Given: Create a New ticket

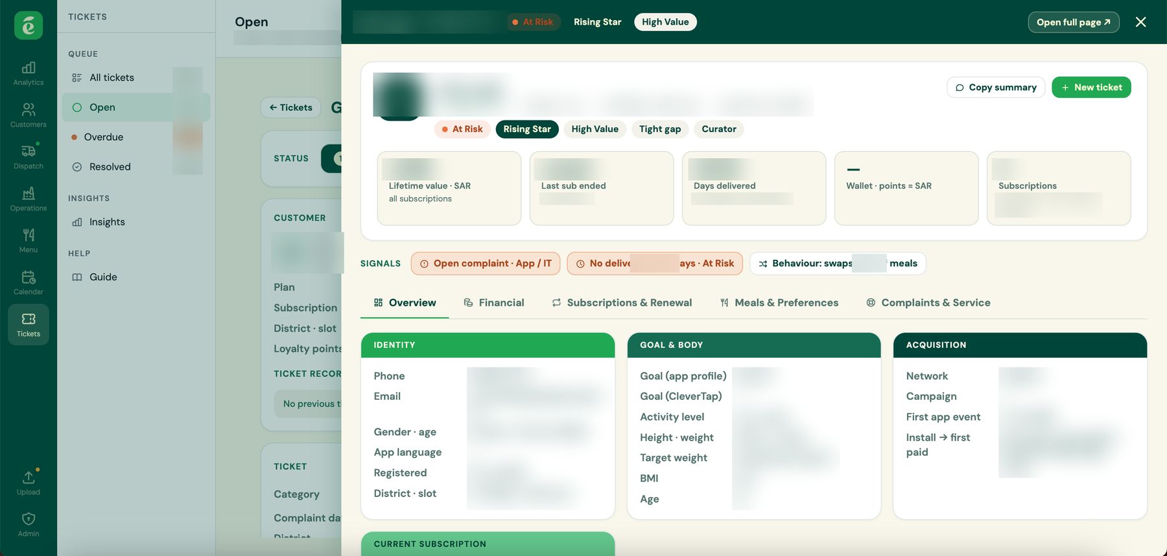Looking at the screenshot, I should (1091, 87).
